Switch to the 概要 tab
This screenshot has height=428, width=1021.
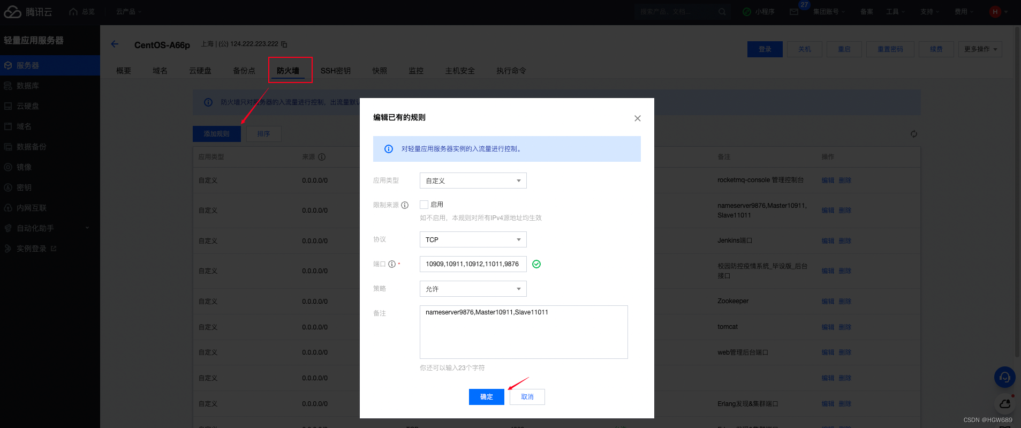(x=124, y=71)
